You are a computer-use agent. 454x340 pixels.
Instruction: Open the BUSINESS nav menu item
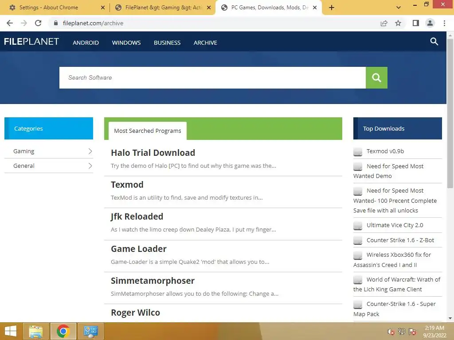pos(167,43)
